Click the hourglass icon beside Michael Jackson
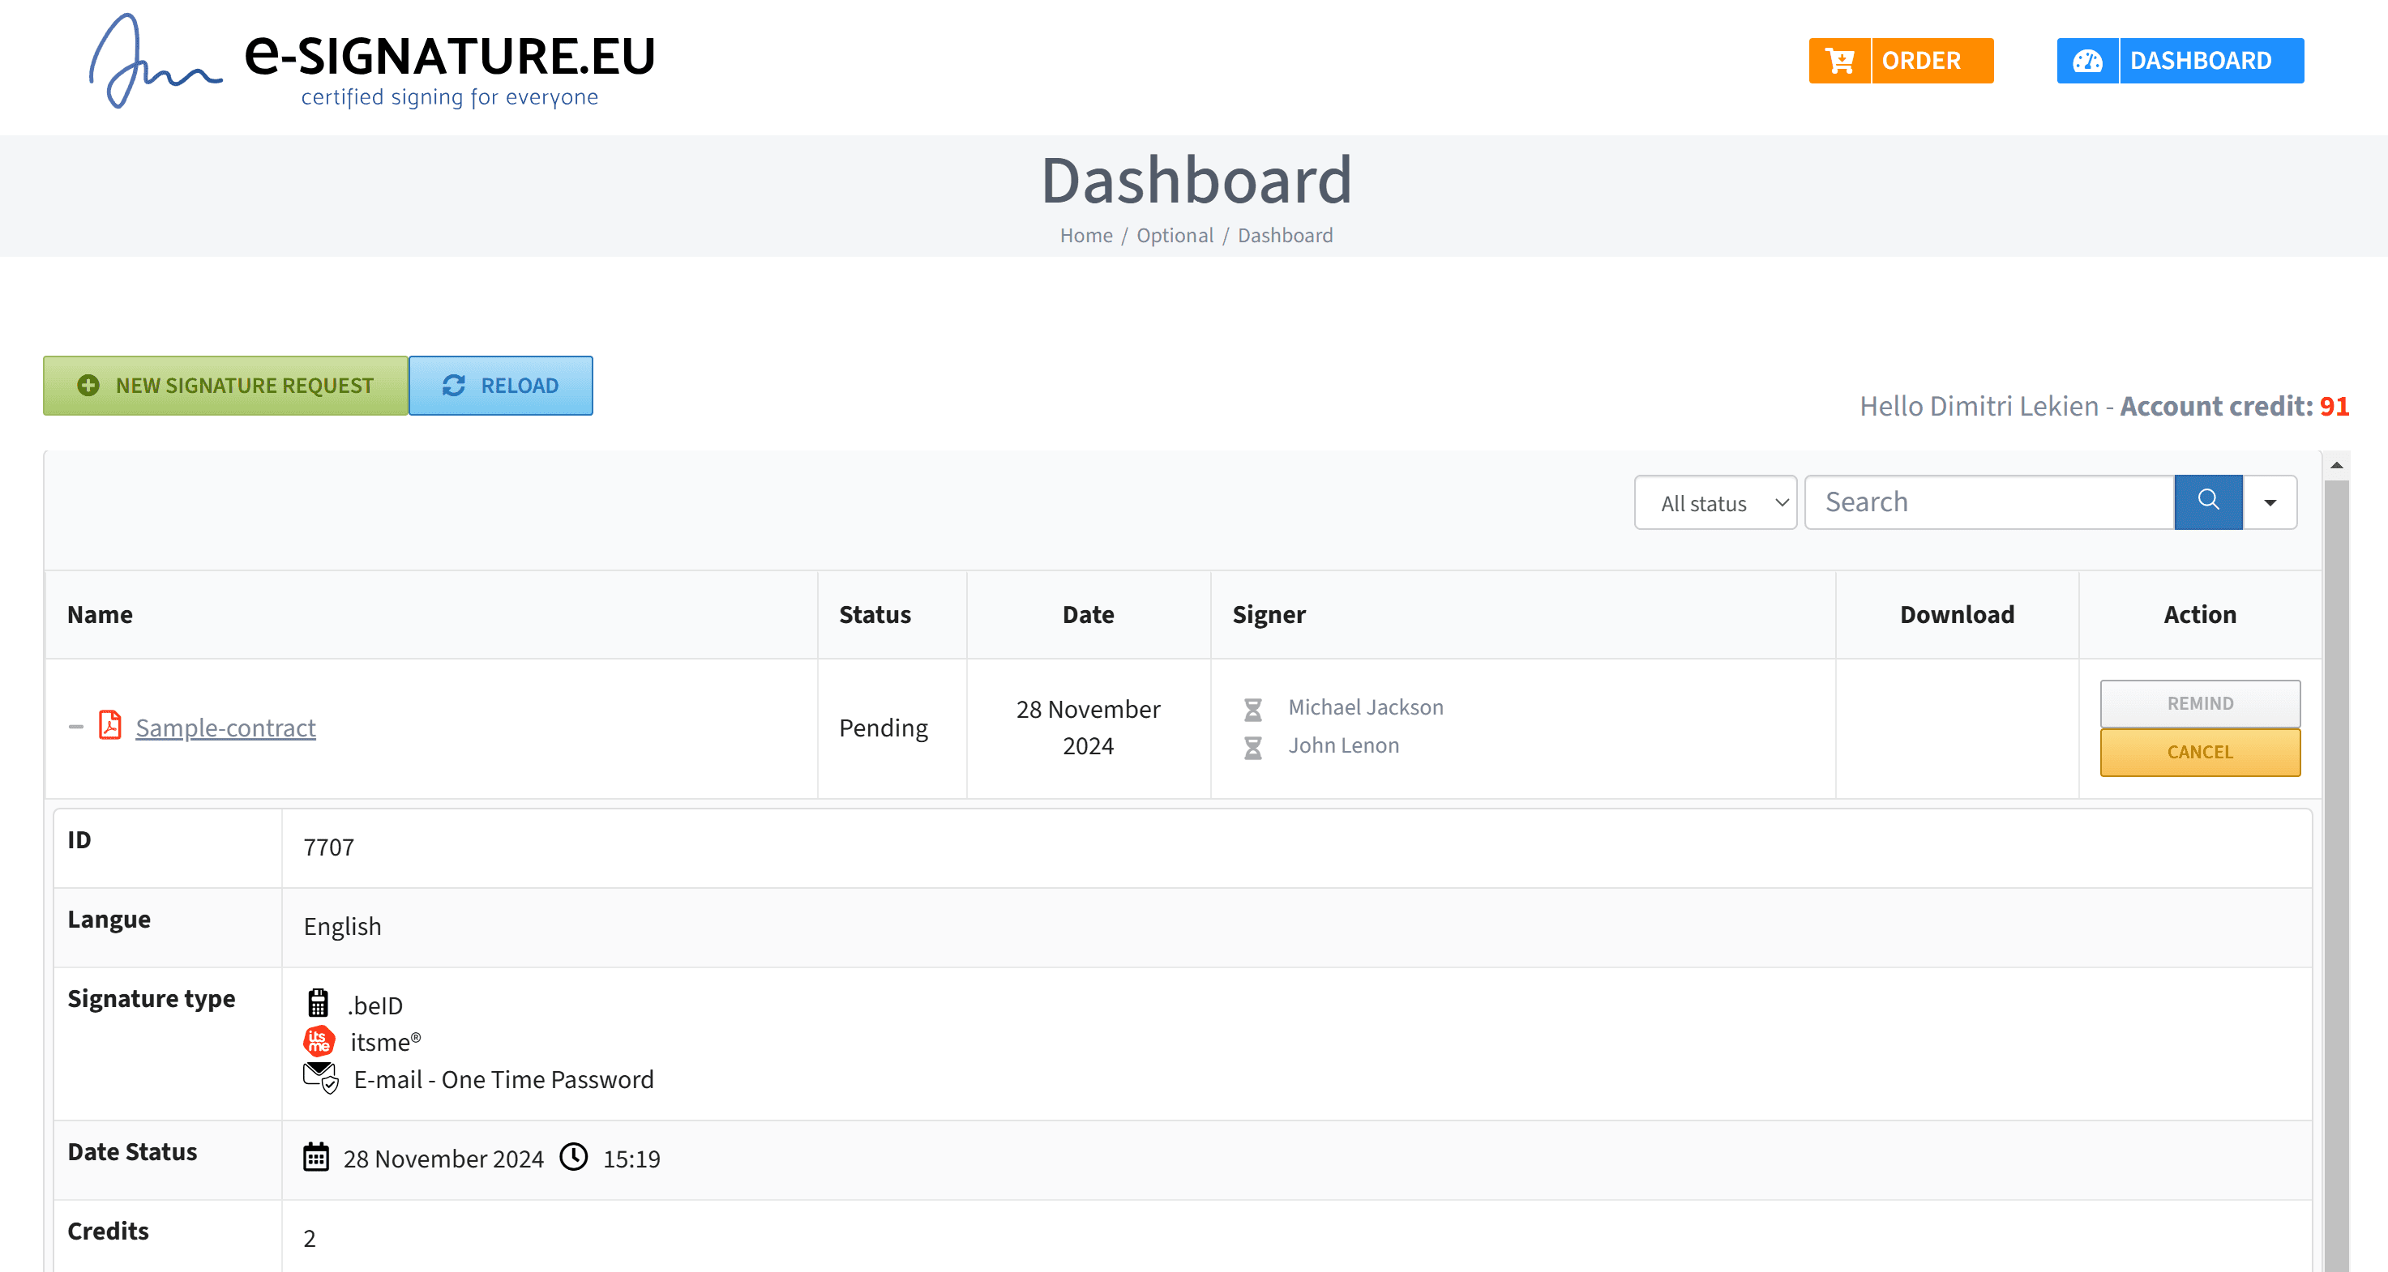The image size is (2388, 1272). click(1252, 710)
